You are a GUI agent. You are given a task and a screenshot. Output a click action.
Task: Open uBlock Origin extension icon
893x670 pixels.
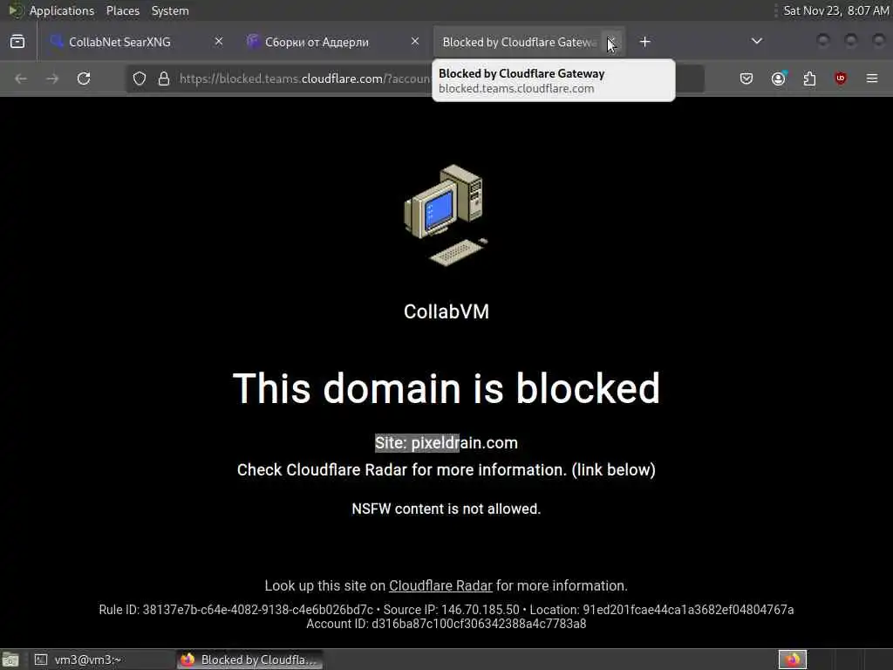[x=840, y=79]
